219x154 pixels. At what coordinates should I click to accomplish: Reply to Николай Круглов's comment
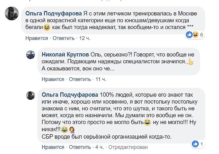pos(80,79)
